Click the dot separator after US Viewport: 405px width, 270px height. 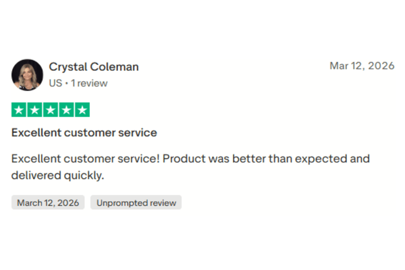(x=66, y=84)
